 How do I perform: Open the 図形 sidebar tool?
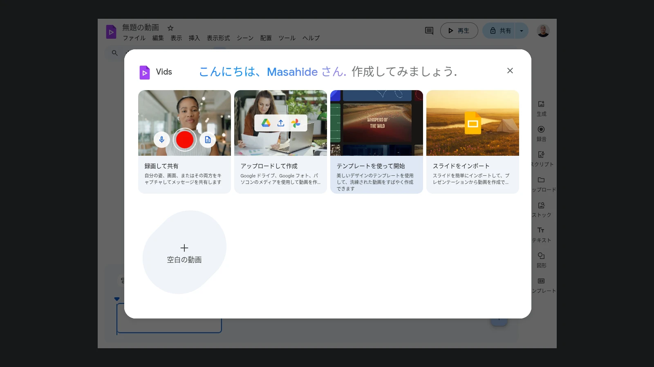(x=541, y=260)
